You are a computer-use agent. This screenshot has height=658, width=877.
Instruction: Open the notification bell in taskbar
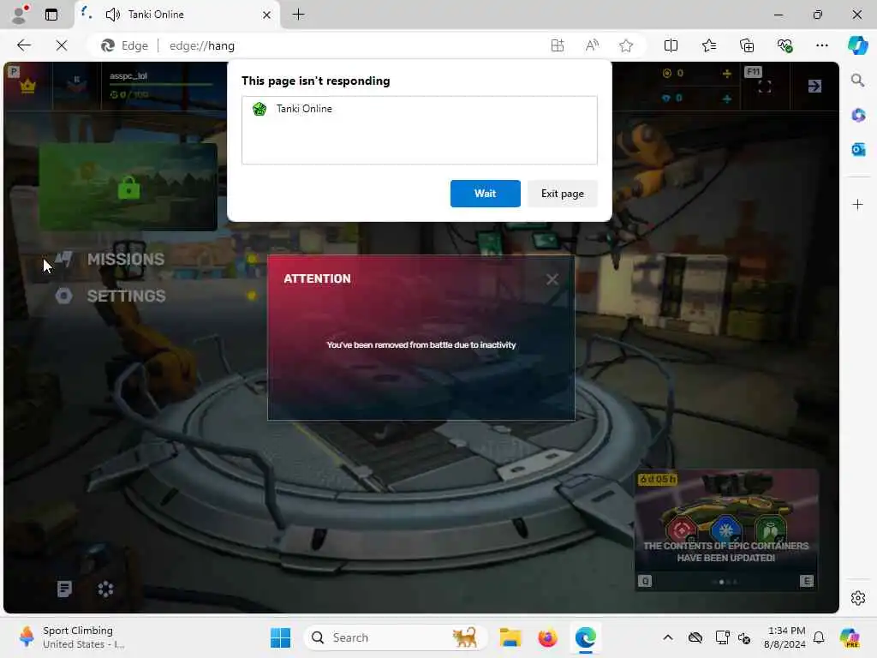coord(818,637)
